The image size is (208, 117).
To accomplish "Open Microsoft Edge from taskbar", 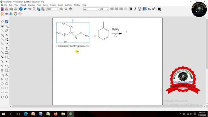I will point(26,114).
